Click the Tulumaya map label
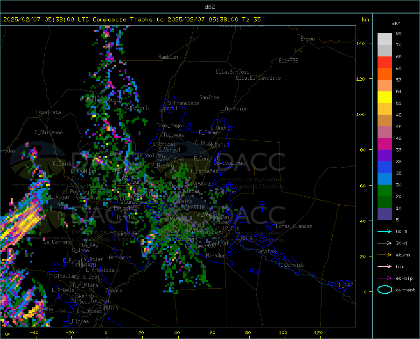The height and width of the screenshot is (339, 420). (x=175, y=135)
